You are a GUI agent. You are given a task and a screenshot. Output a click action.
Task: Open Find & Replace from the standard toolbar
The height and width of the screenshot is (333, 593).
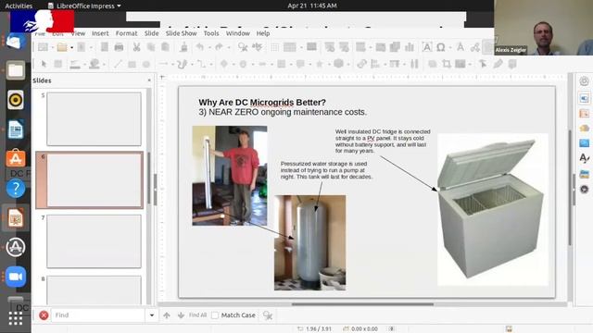click(x=243, y=47)
